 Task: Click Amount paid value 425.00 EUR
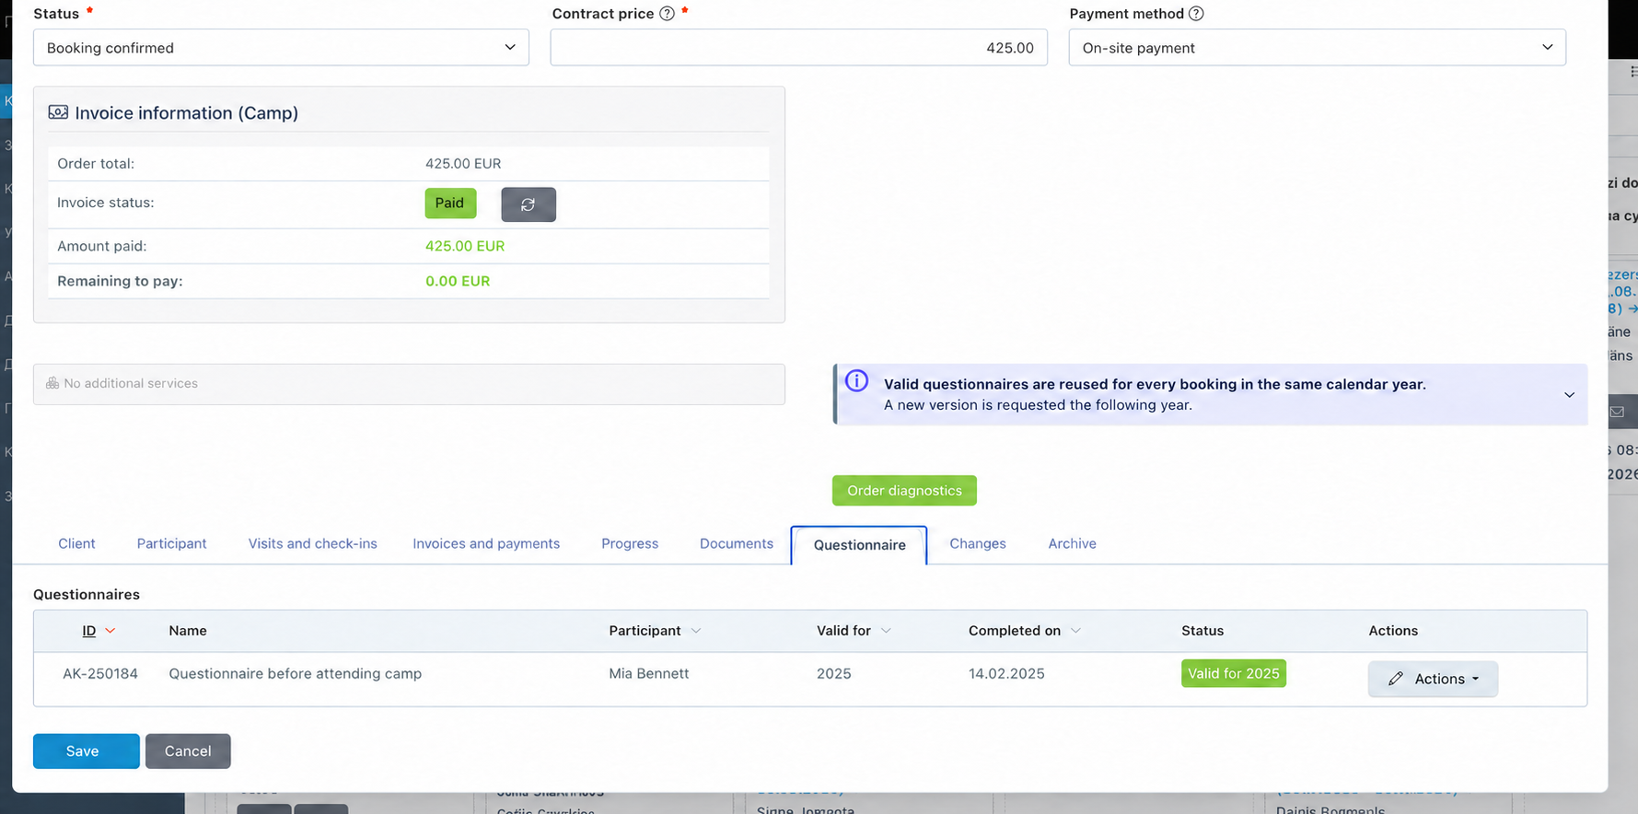[x=465, y=246]
